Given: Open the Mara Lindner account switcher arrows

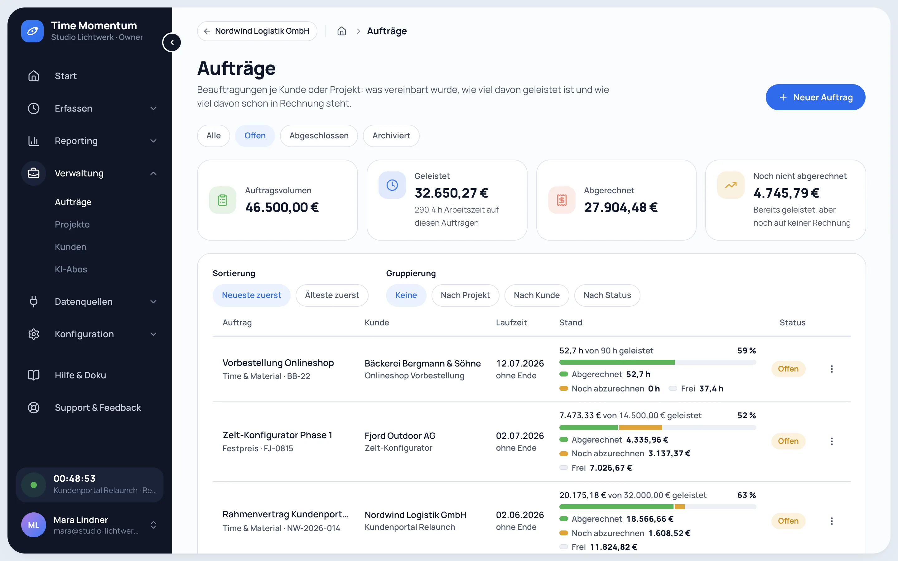Looking at the screenshot, I should [x=153, y=525].
